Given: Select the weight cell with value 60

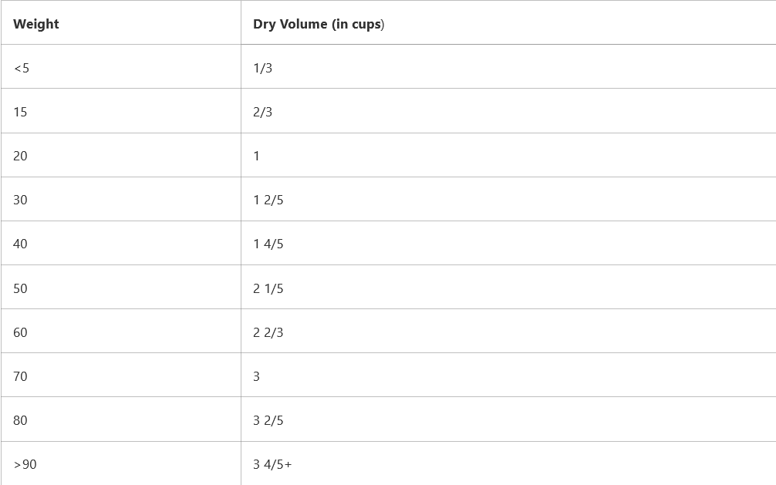Looking at the screenshot, I should pos(20,332).
